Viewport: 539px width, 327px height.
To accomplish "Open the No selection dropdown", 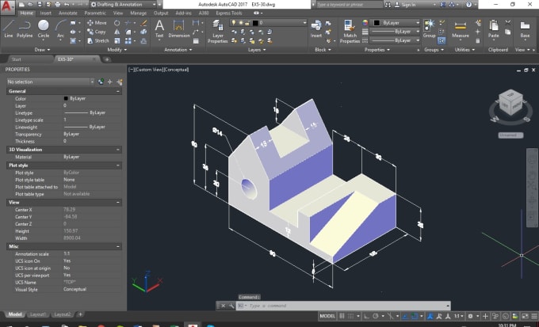I will coord(48,82).
